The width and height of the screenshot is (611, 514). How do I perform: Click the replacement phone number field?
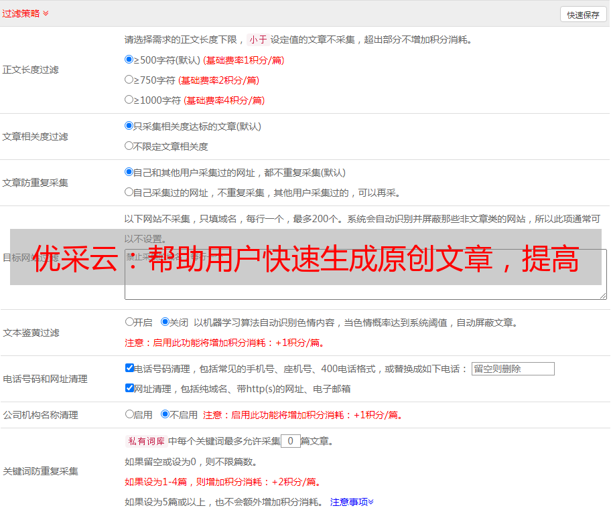[x=513, y=369]
